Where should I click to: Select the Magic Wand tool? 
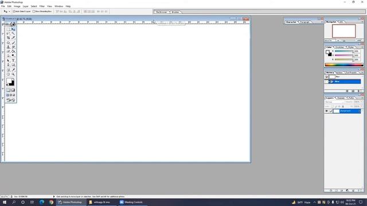click(x=13, y=34)
